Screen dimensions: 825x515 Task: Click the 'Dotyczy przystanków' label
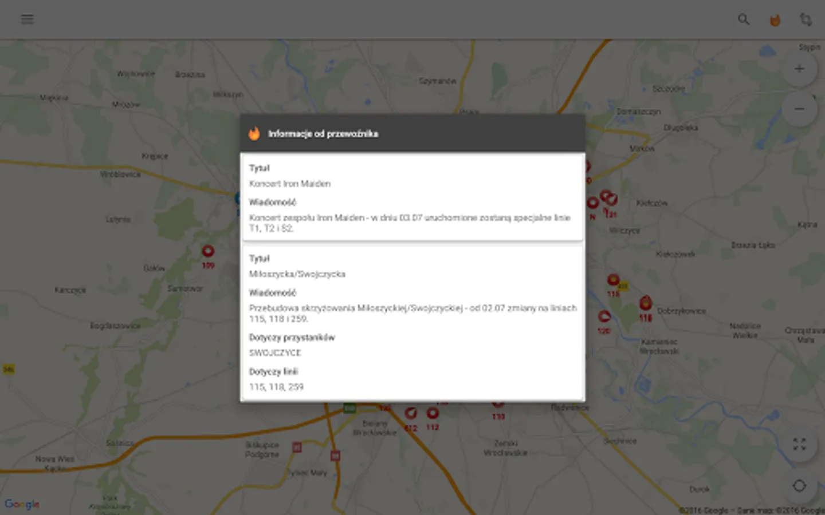[x=292, y=338]
